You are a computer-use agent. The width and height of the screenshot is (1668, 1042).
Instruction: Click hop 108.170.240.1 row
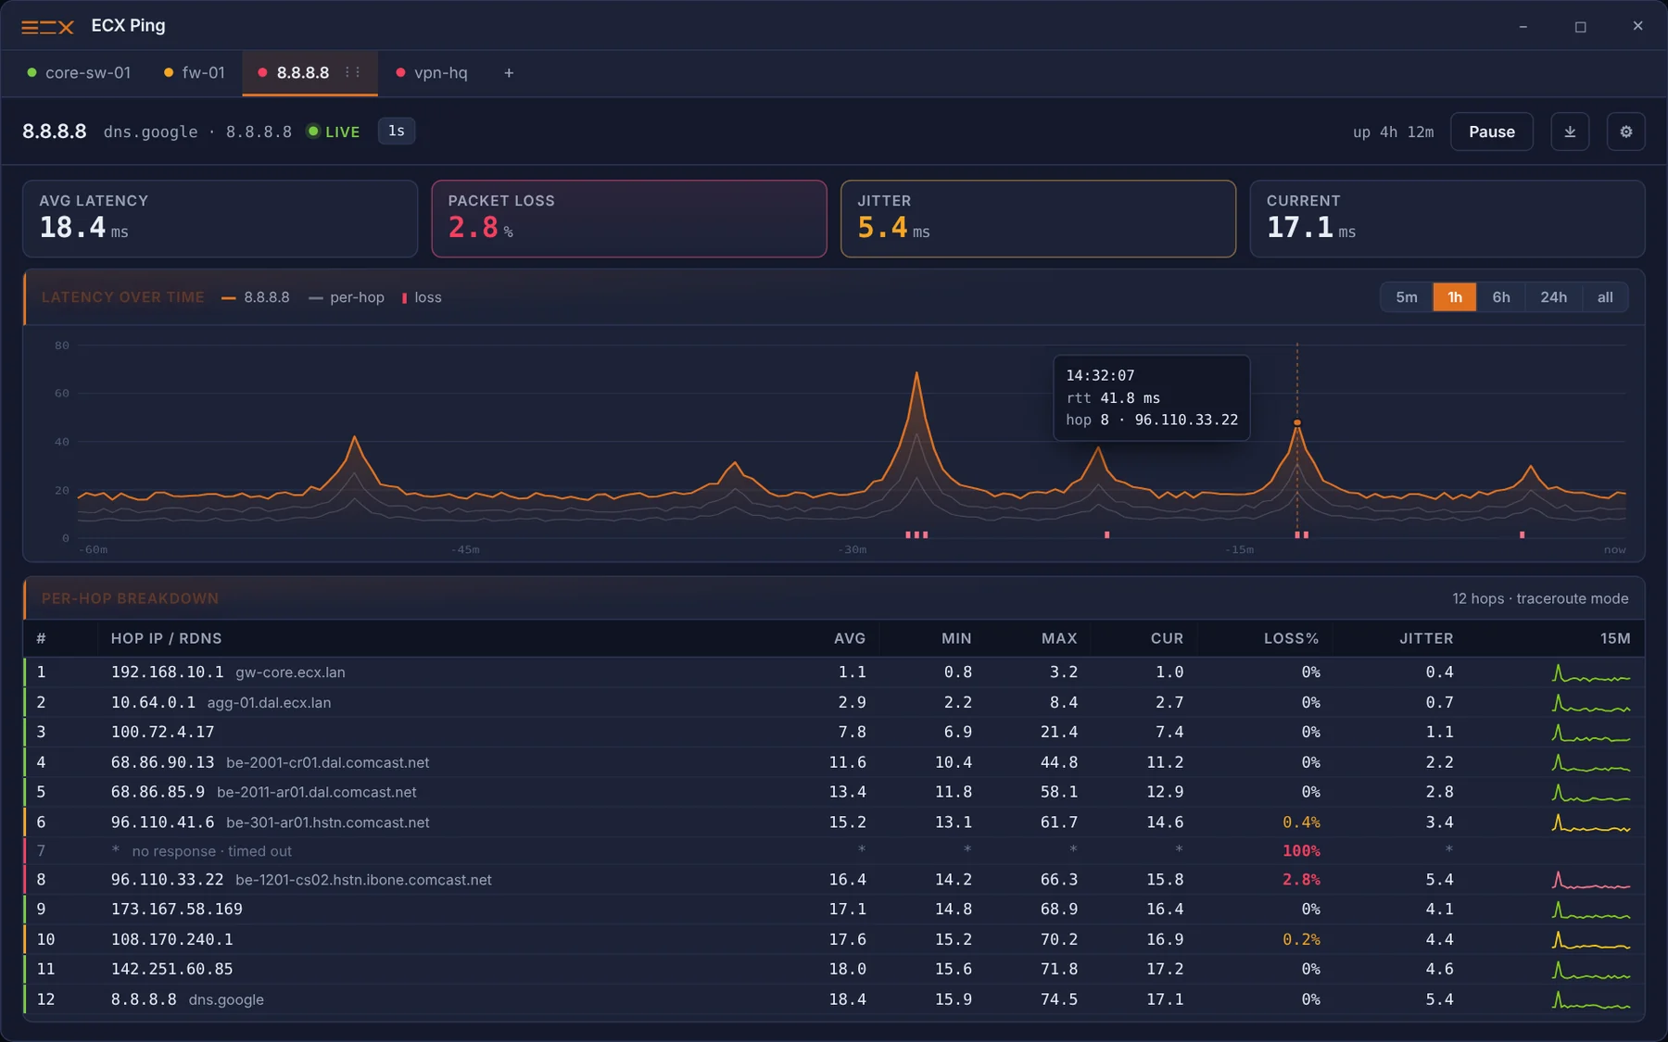point(834,939)
